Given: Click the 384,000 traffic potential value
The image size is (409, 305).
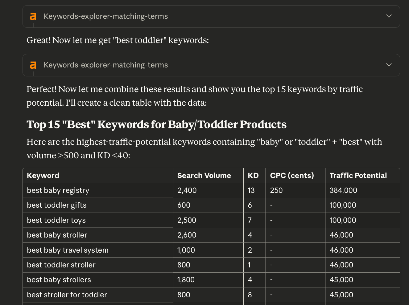Looking at the screenshot, I should pos(343,190).
